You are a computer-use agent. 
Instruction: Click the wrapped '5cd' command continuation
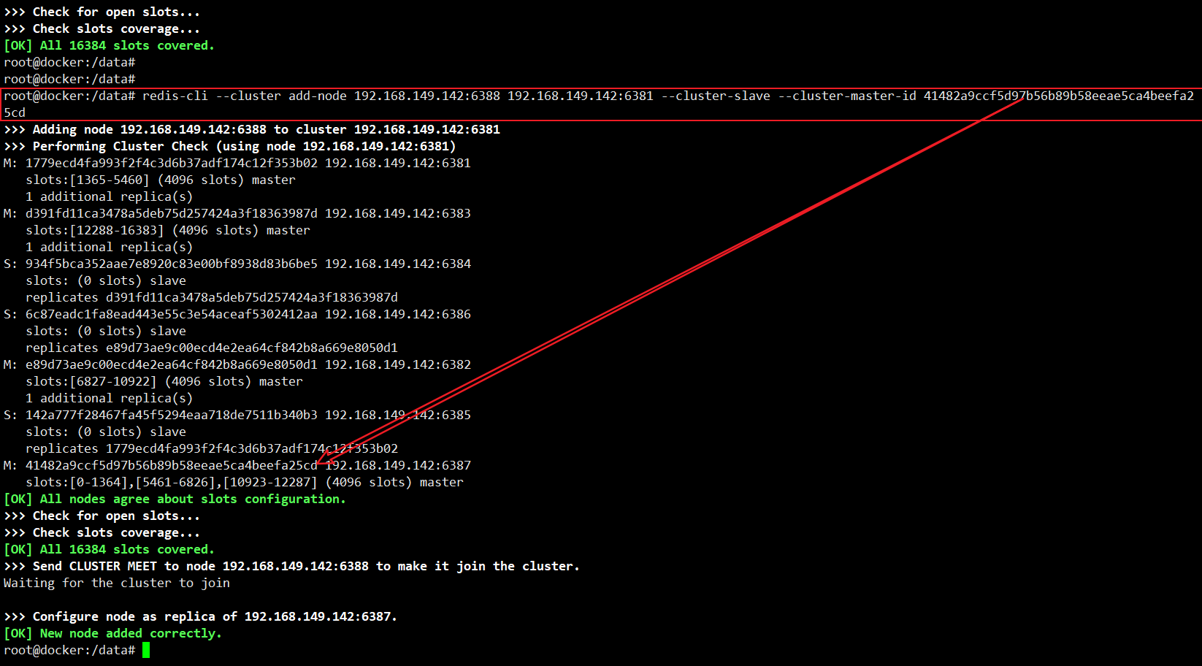click(x=15, y=112)
